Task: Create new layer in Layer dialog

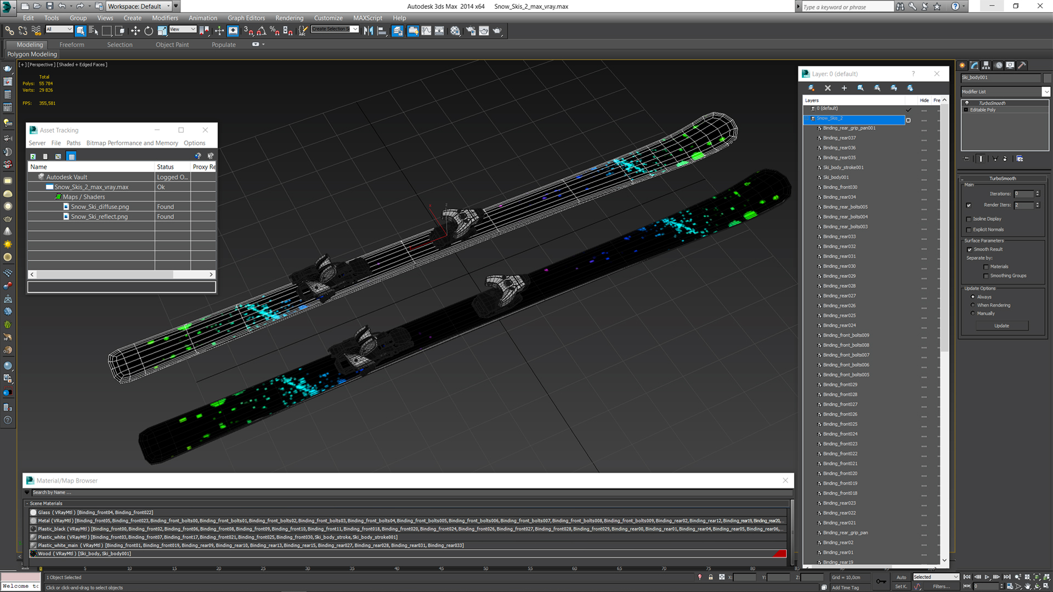Action: click(811, 88)
